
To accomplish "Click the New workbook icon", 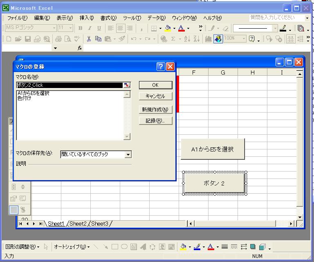I will pos(9,39).
